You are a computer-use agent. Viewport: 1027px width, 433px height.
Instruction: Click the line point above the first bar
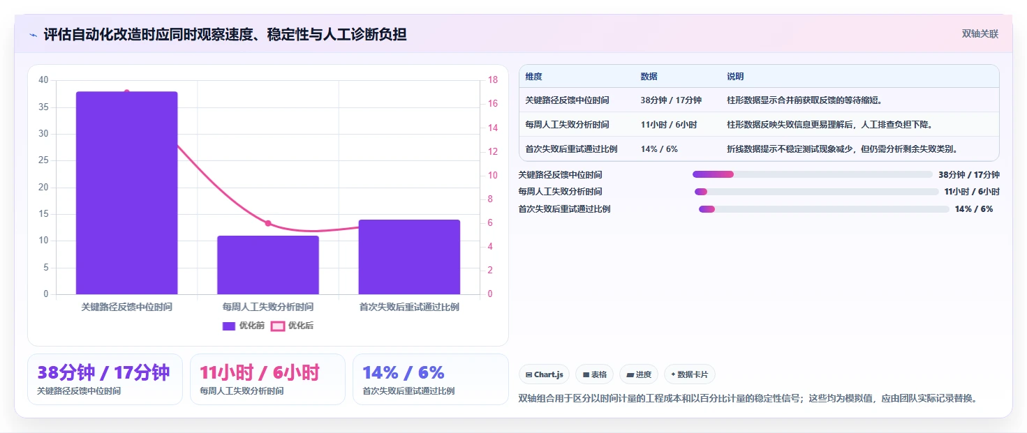coord(126,92)
